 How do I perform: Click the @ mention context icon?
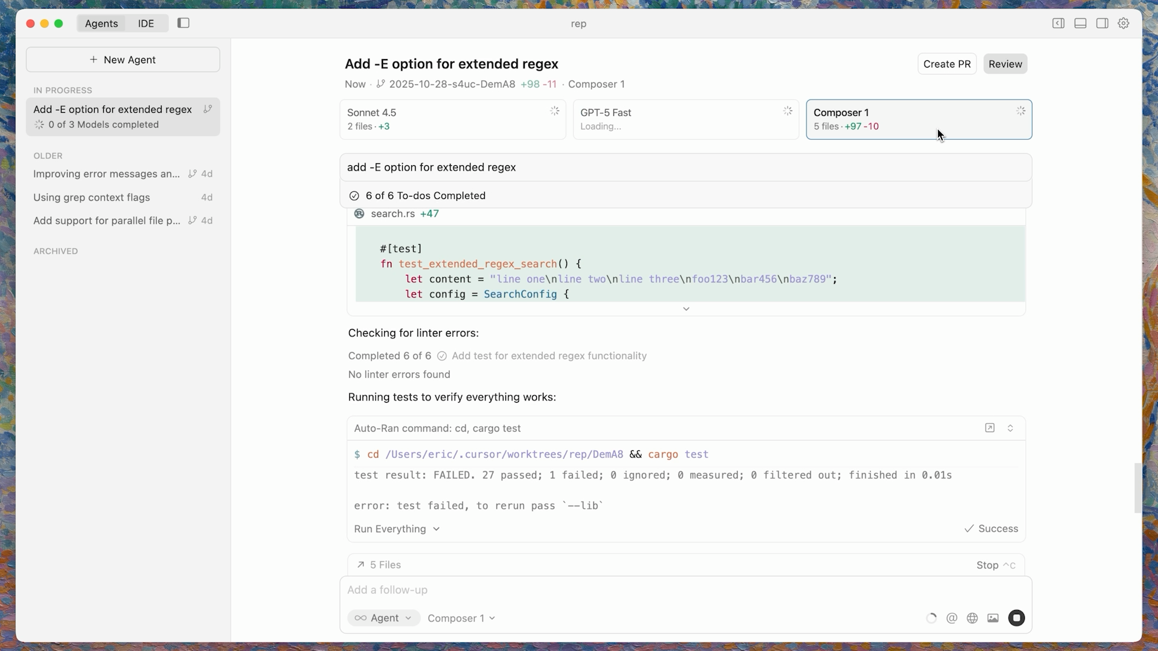(952, 618)
